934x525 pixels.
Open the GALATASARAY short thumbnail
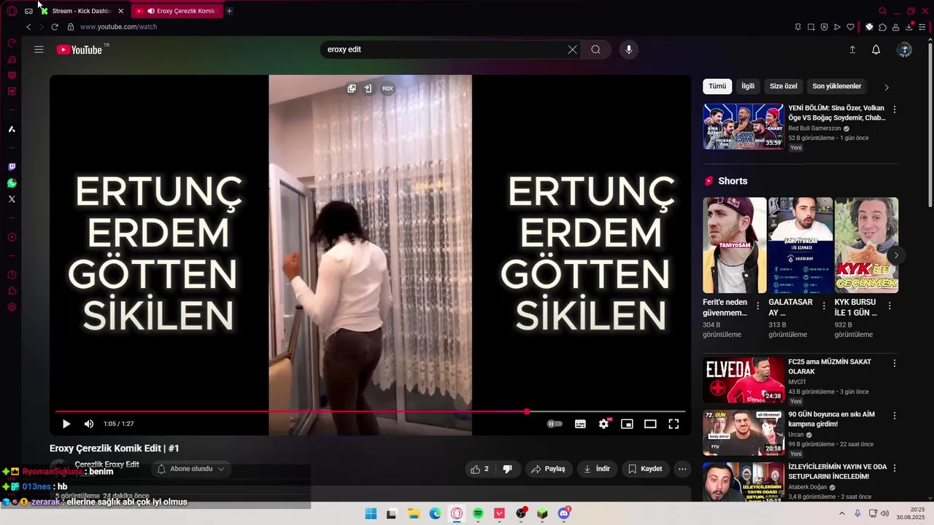(x=800, y=245)
